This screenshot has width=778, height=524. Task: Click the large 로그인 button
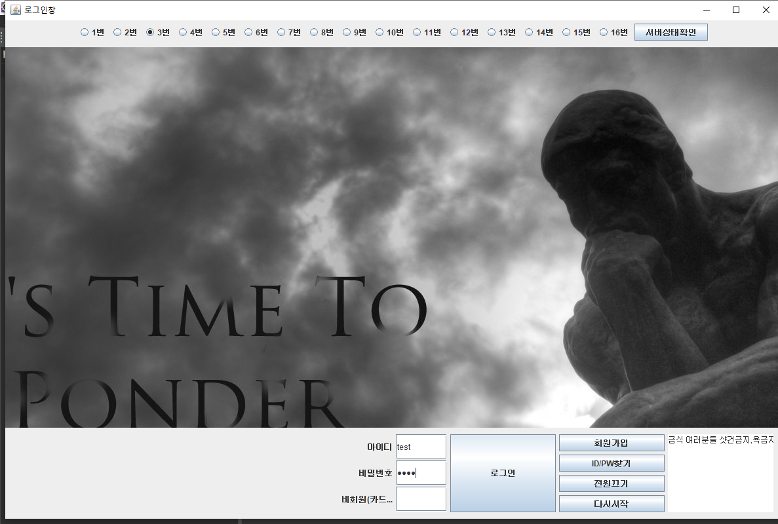(x=503, y=473)
